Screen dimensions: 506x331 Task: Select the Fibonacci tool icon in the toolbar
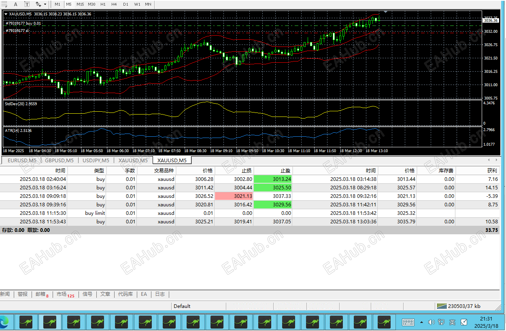(5, 4)
